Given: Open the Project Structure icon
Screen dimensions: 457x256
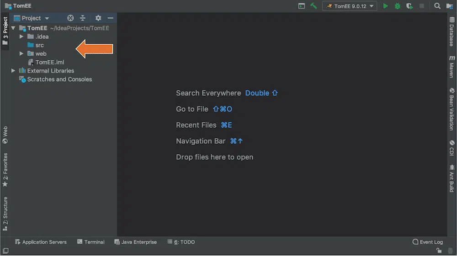Looking at the screenshot, I should [450, 6].
